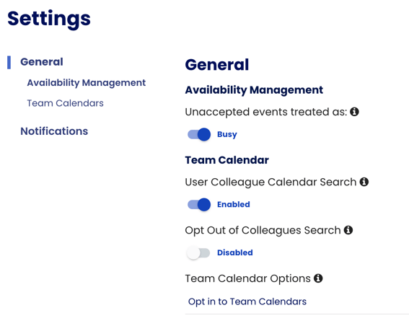
Task: Click the General main section heading
Action: 217,65
